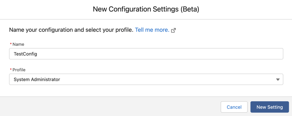292x116 pixels.
Task: Click the red asterisk next to Profile
Action: 11,70
